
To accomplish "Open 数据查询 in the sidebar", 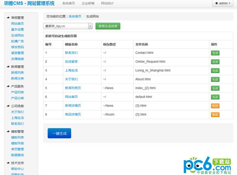I will pos(17,155).
